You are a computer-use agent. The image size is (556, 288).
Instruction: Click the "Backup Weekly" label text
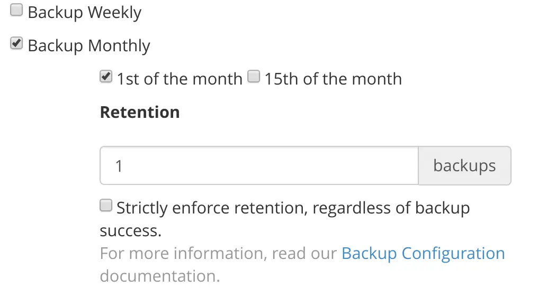(84, 12)
